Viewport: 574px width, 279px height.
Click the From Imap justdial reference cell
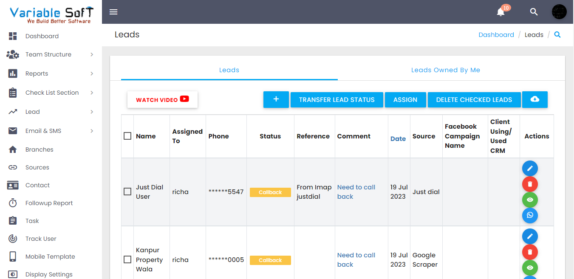(314, 192)
